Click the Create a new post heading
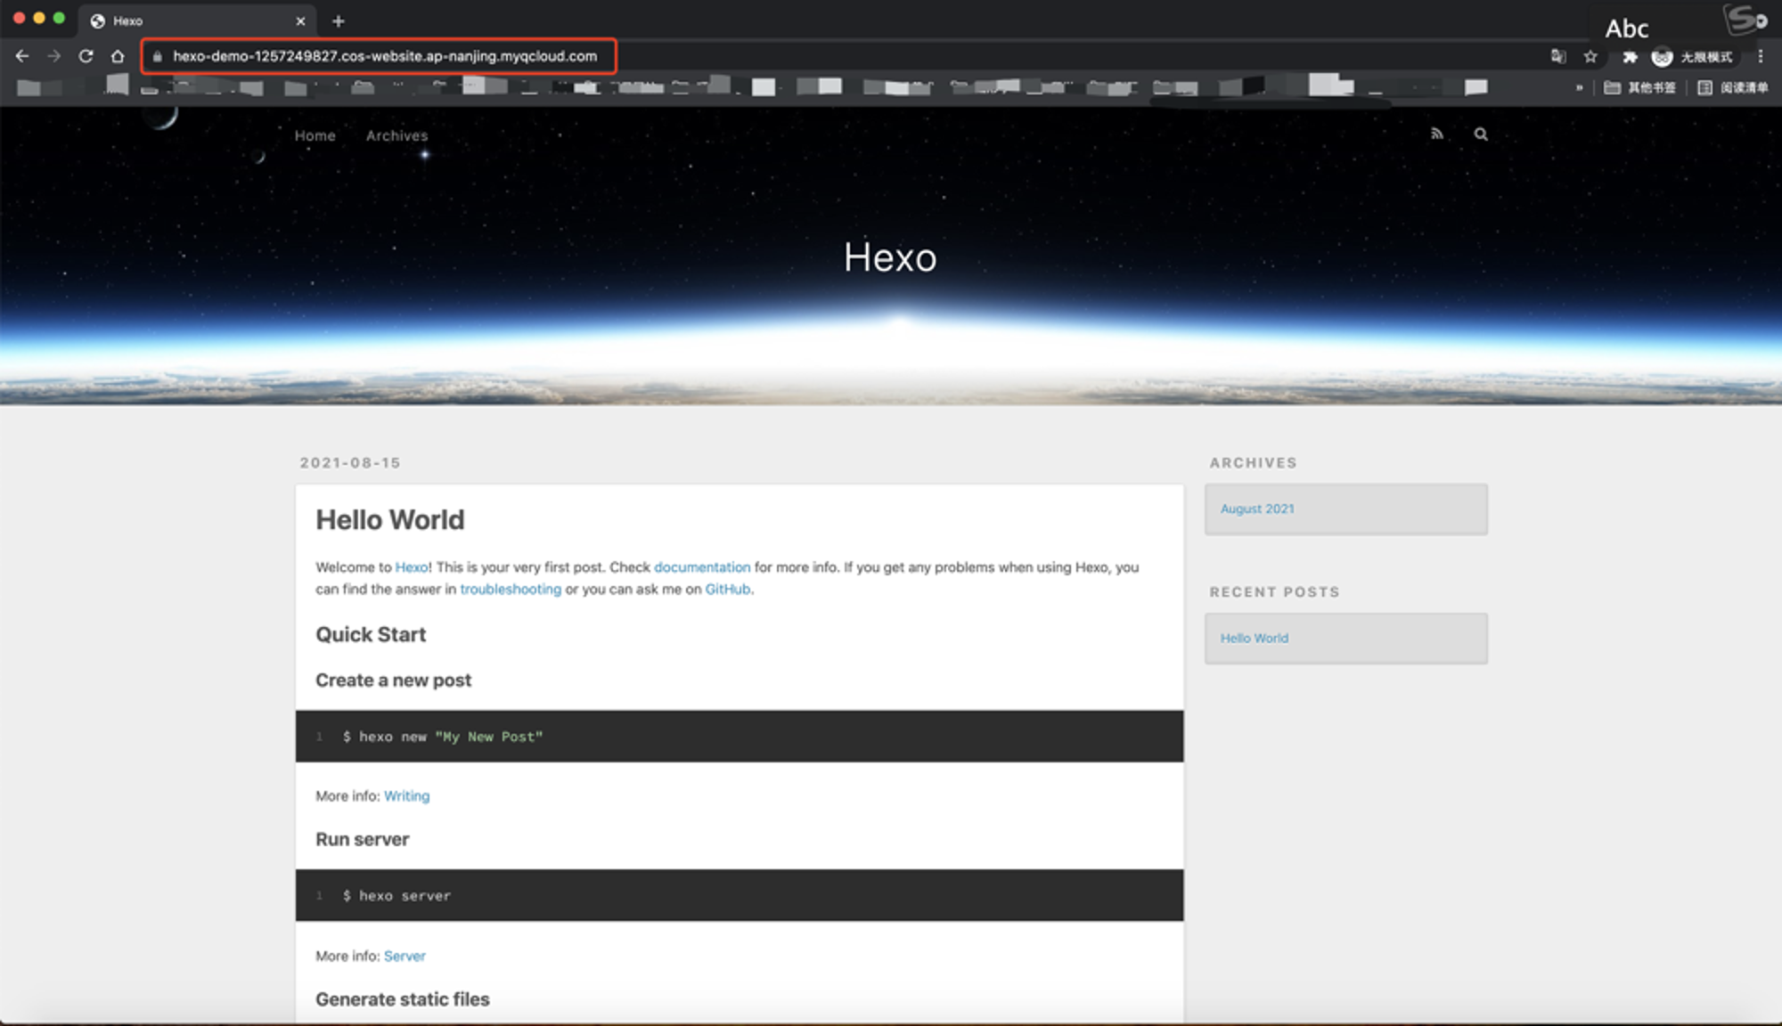 (393, 680)
